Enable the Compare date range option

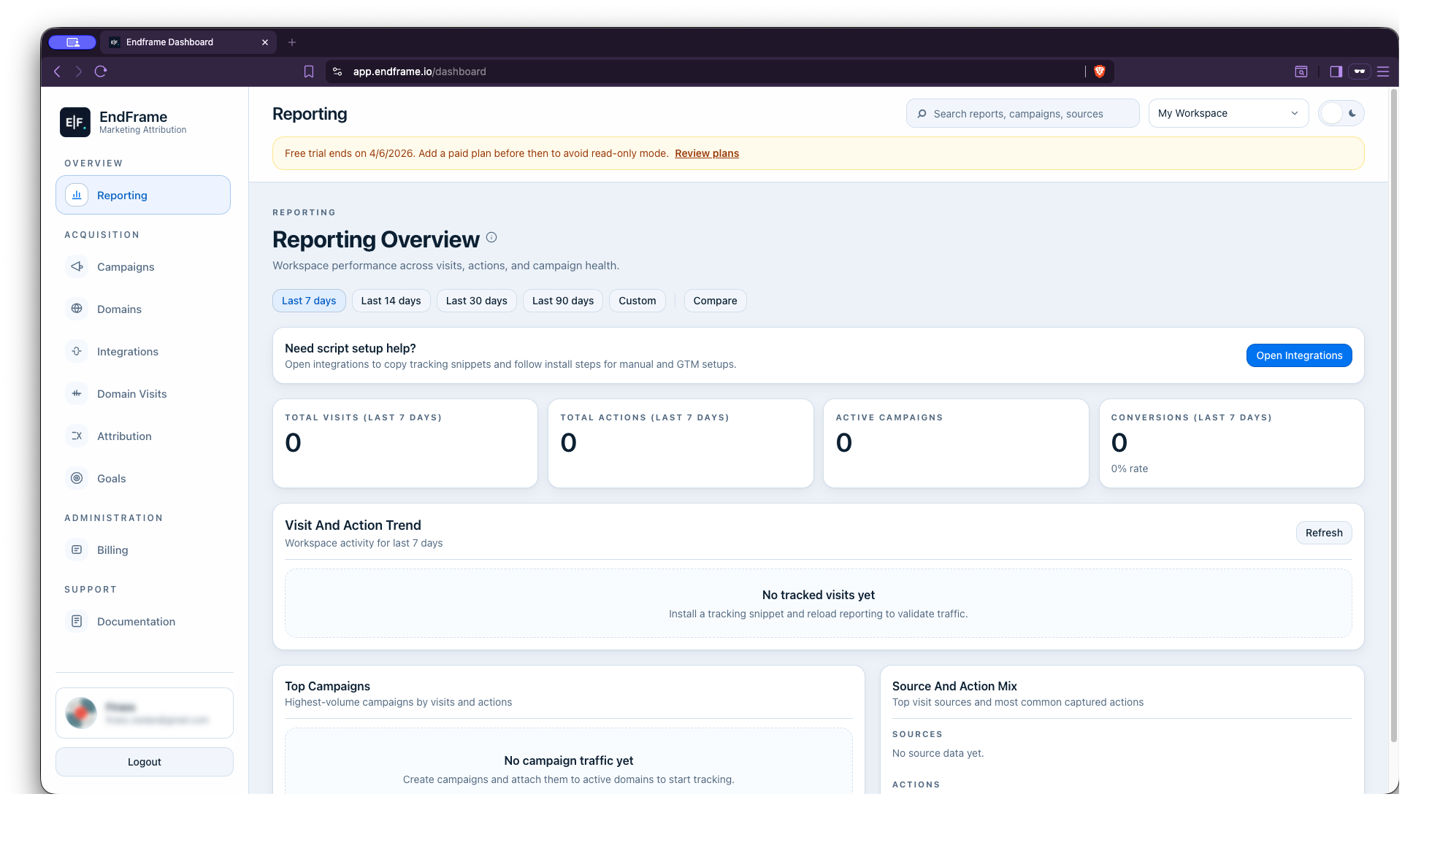click(x=715, y=301)
